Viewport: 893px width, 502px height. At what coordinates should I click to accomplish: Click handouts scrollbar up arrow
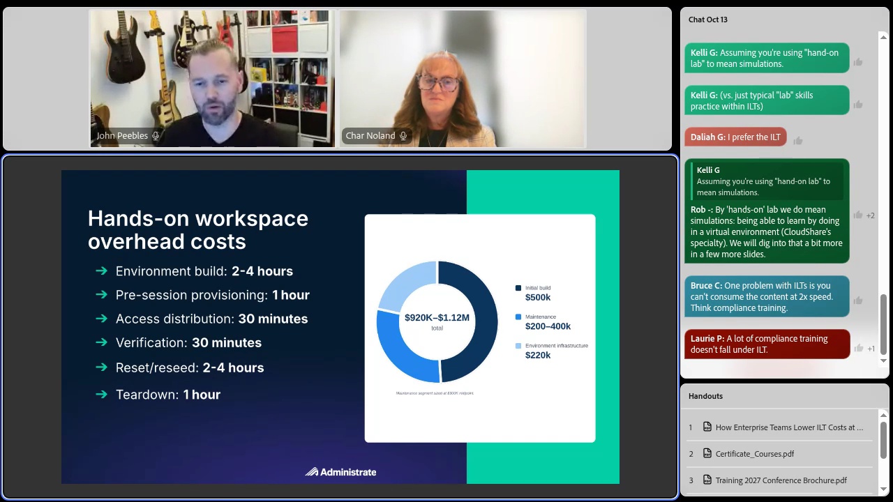(x=884, y=416)
